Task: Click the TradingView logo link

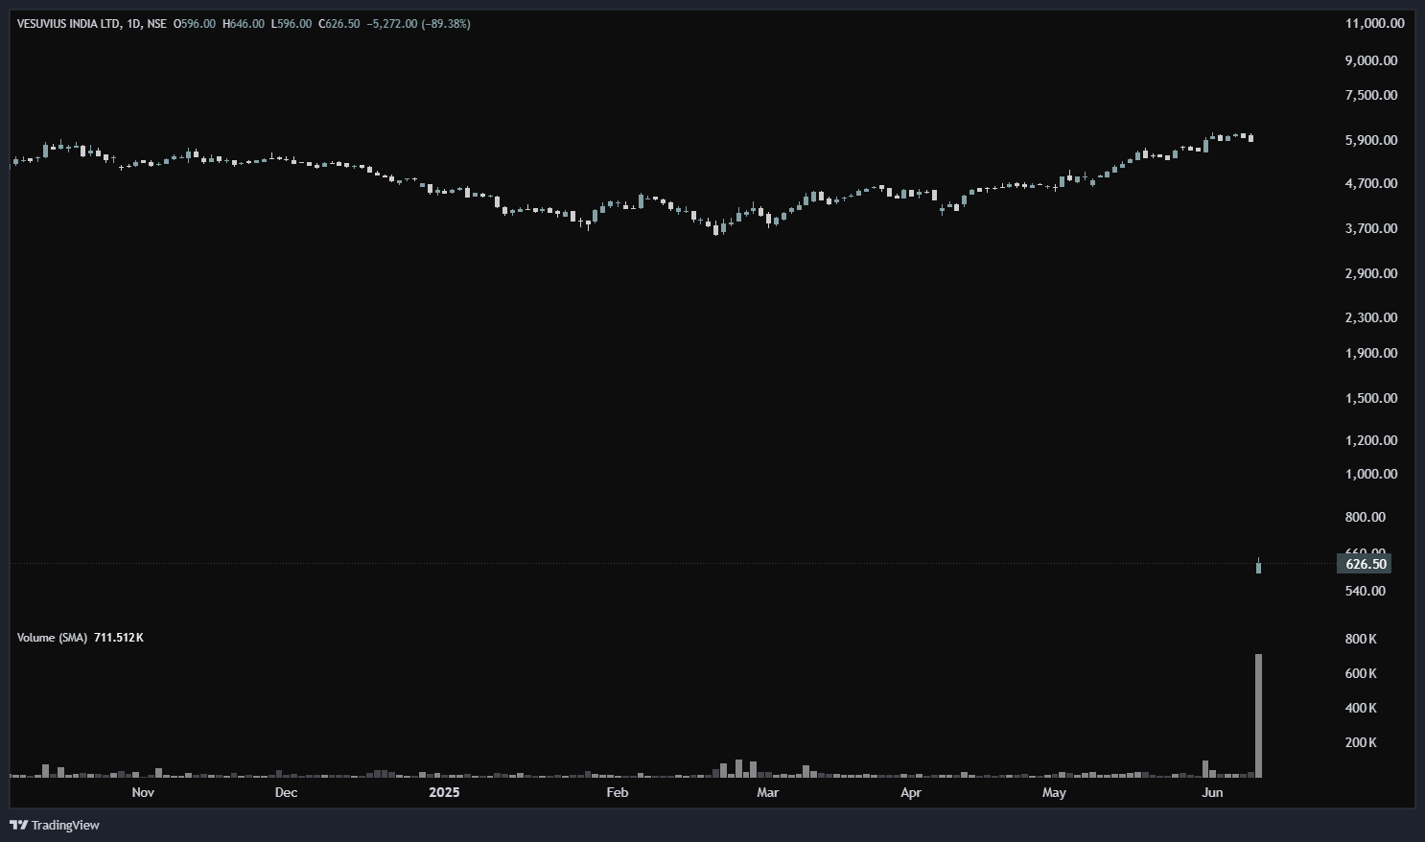Action: click(x=55, y=825)
